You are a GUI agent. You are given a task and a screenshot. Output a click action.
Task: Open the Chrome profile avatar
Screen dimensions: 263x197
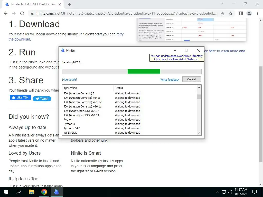tap(249, 13)
